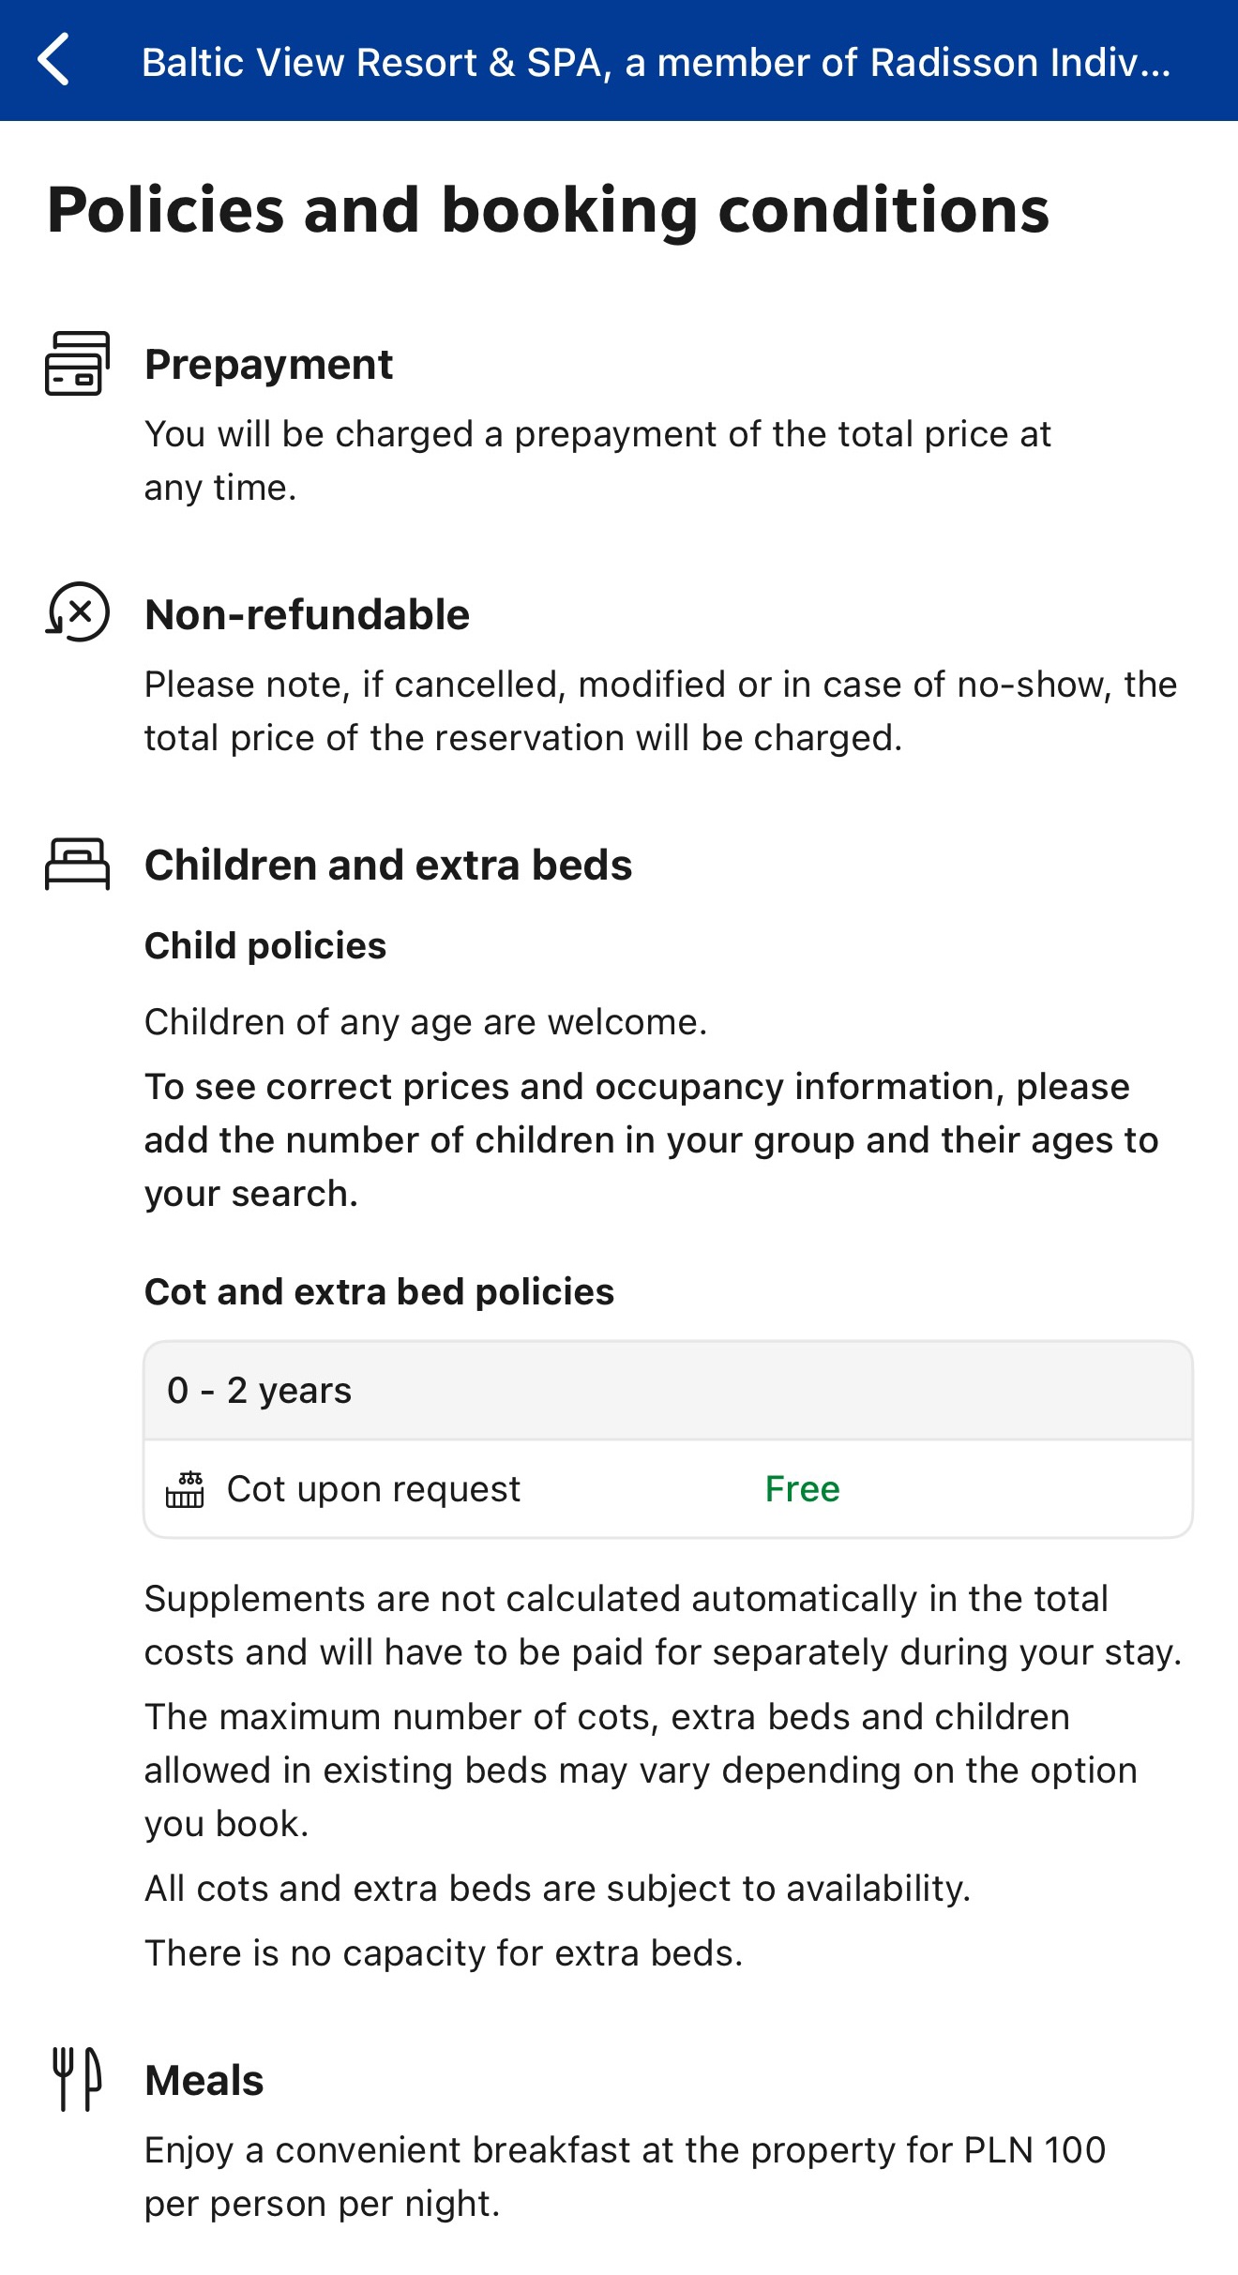Click the Meals section heading
The height and width of the screenshot is (2275, 1238).
(x=204, y=2081)
